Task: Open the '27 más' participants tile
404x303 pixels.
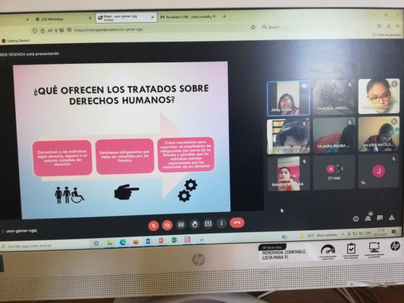Action: pos(334,172)
